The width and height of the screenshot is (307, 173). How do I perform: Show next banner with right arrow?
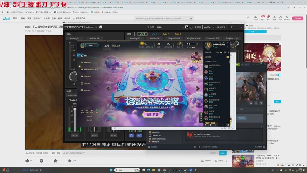tap(198, 88)
